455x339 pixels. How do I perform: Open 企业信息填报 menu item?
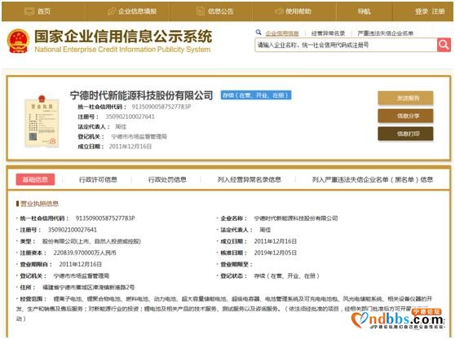137,11
